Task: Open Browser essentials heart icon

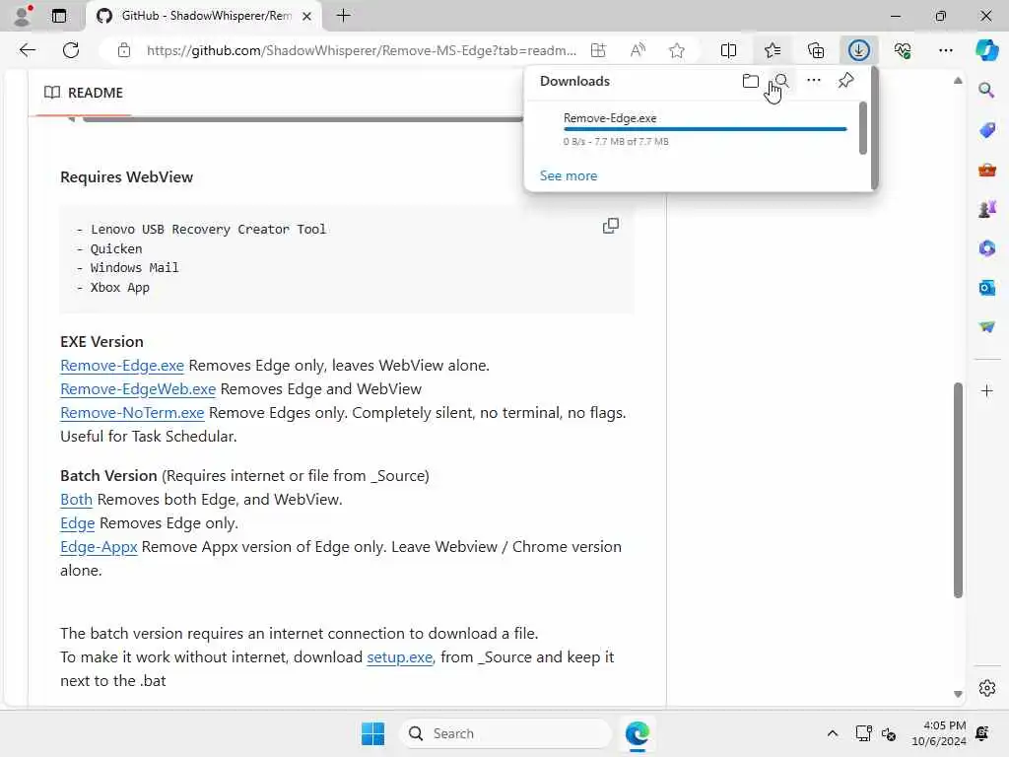Action: click(903, 50)
